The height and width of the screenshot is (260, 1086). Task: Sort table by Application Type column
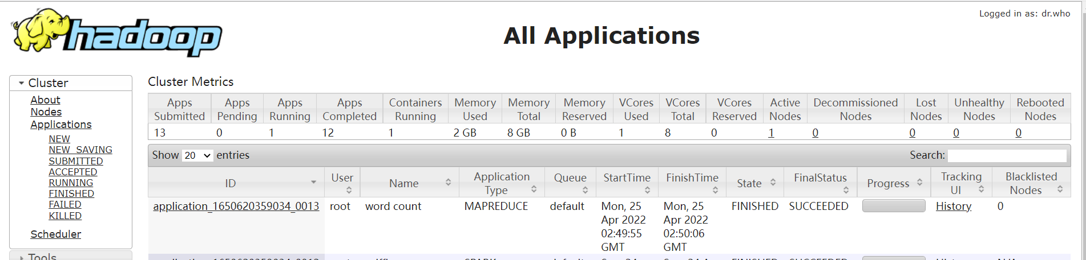pyautogui.click(x=502, y=183)
